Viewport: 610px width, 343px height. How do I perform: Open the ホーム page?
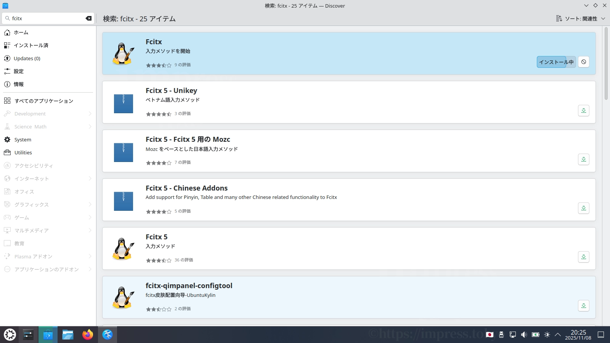[x=48, y=32]
